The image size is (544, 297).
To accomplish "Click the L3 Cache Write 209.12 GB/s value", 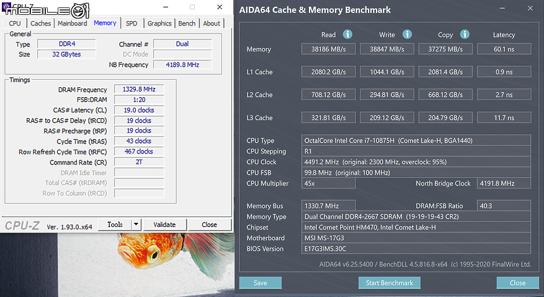I will pos(387,118).
